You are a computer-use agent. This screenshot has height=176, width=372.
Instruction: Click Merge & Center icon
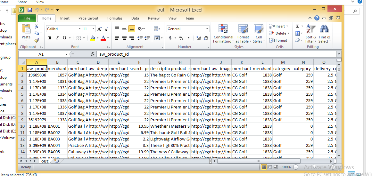click(x=157, y=38)
